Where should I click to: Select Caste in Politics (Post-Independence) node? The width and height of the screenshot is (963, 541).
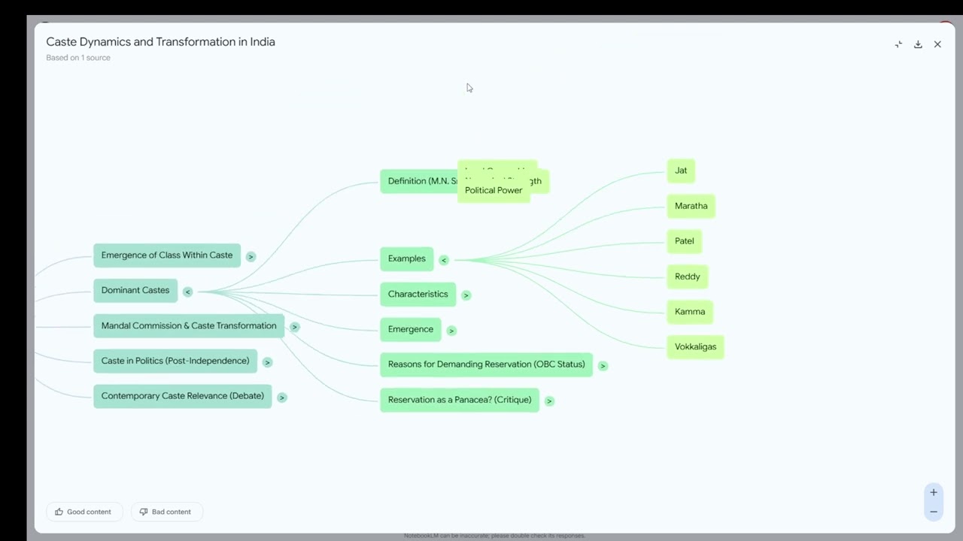pos(175,361)
